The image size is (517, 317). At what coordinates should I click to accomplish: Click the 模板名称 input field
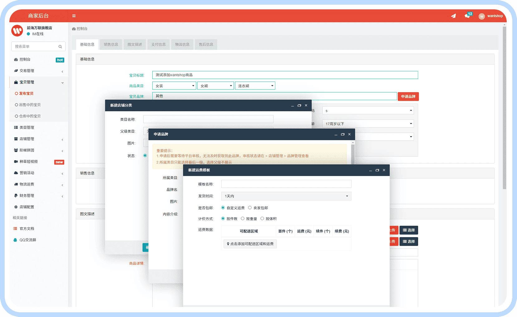286,184
